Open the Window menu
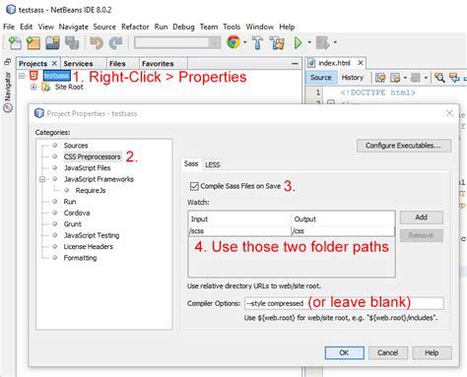The width and height of the screenshot is (467, 377). pyautogui.click(x=260, y=27)
